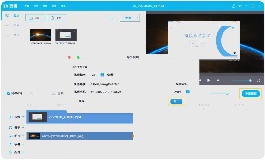Adjust the thumbnail size slider

(112, 18)
